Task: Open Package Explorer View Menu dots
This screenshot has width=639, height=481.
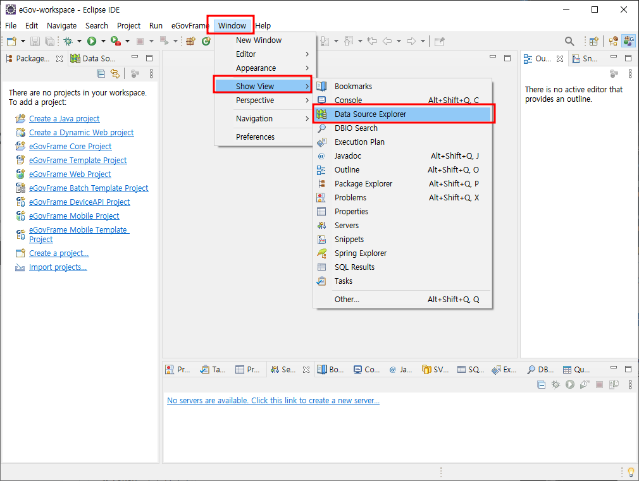Action: coord(151,73)
